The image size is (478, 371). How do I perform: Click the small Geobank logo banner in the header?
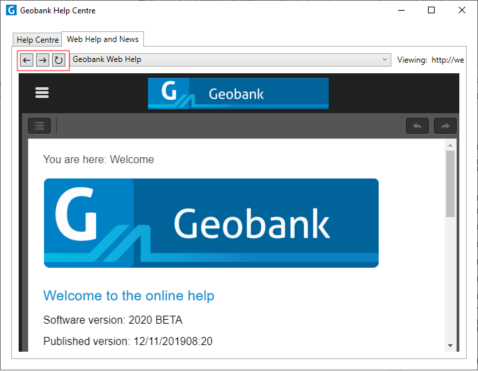point(238,93)
